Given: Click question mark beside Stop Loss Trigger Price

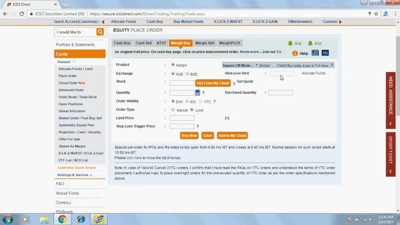Looking at the screenshot, I should pos(197,126).
